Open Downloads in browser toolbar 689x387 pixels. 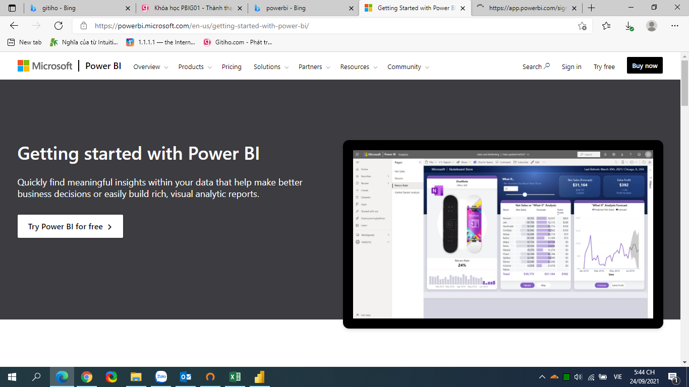point(629,26)
